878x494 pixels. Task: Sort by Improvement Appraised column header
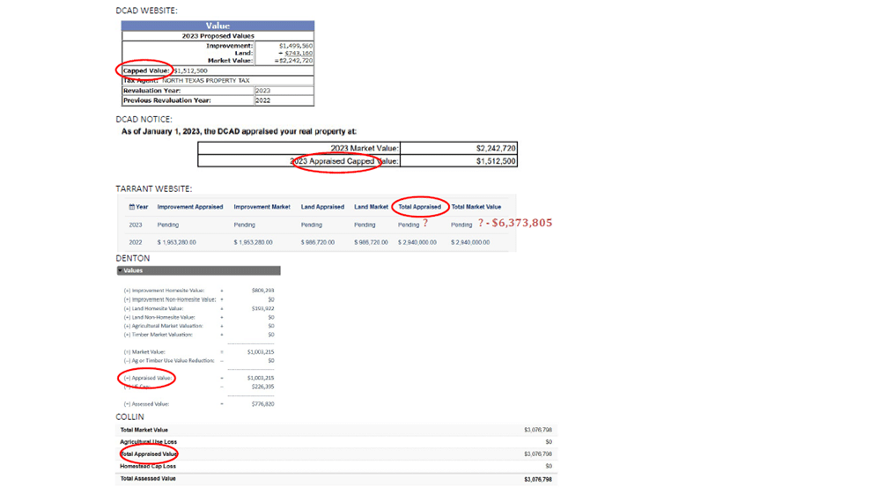point(189,207)
